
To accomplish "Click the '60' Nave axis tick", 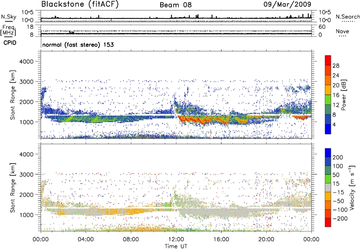I will [x=322, y=27].
